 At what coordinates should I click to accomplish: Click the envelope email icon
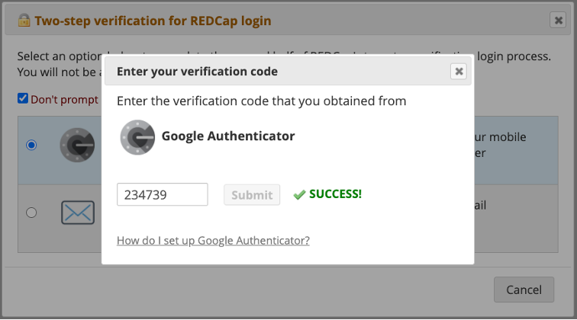point(77,213)
